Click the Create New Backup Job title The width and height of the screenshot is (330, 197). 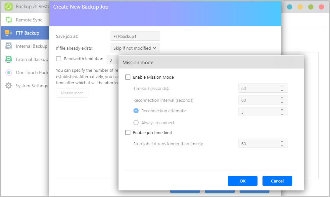pos(81,7)
